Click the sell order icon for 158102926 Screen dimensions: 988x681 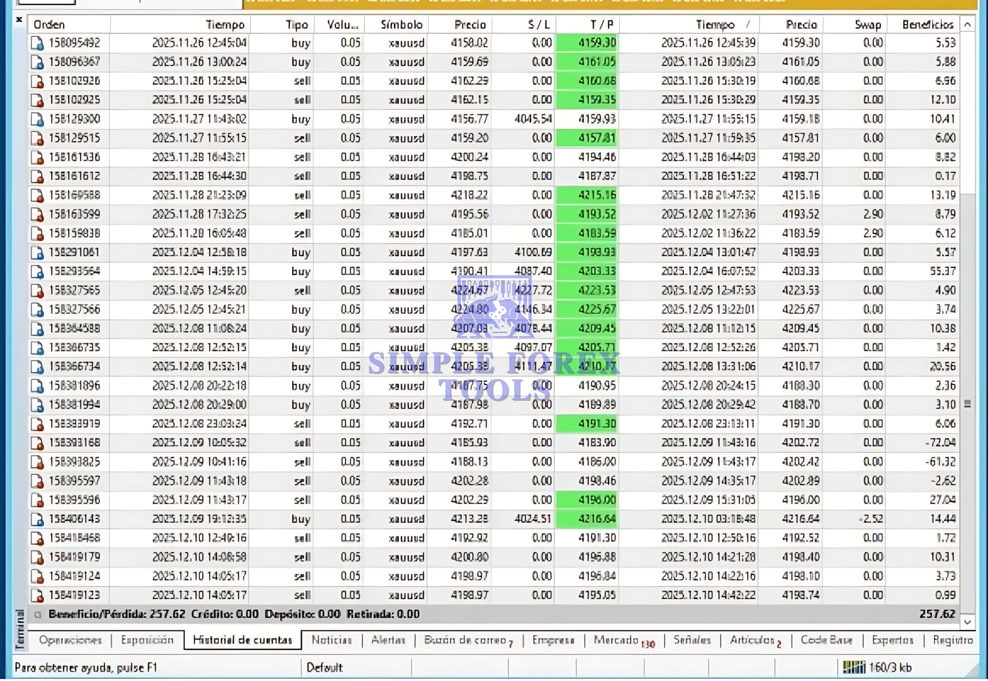[x=37, y=81]
